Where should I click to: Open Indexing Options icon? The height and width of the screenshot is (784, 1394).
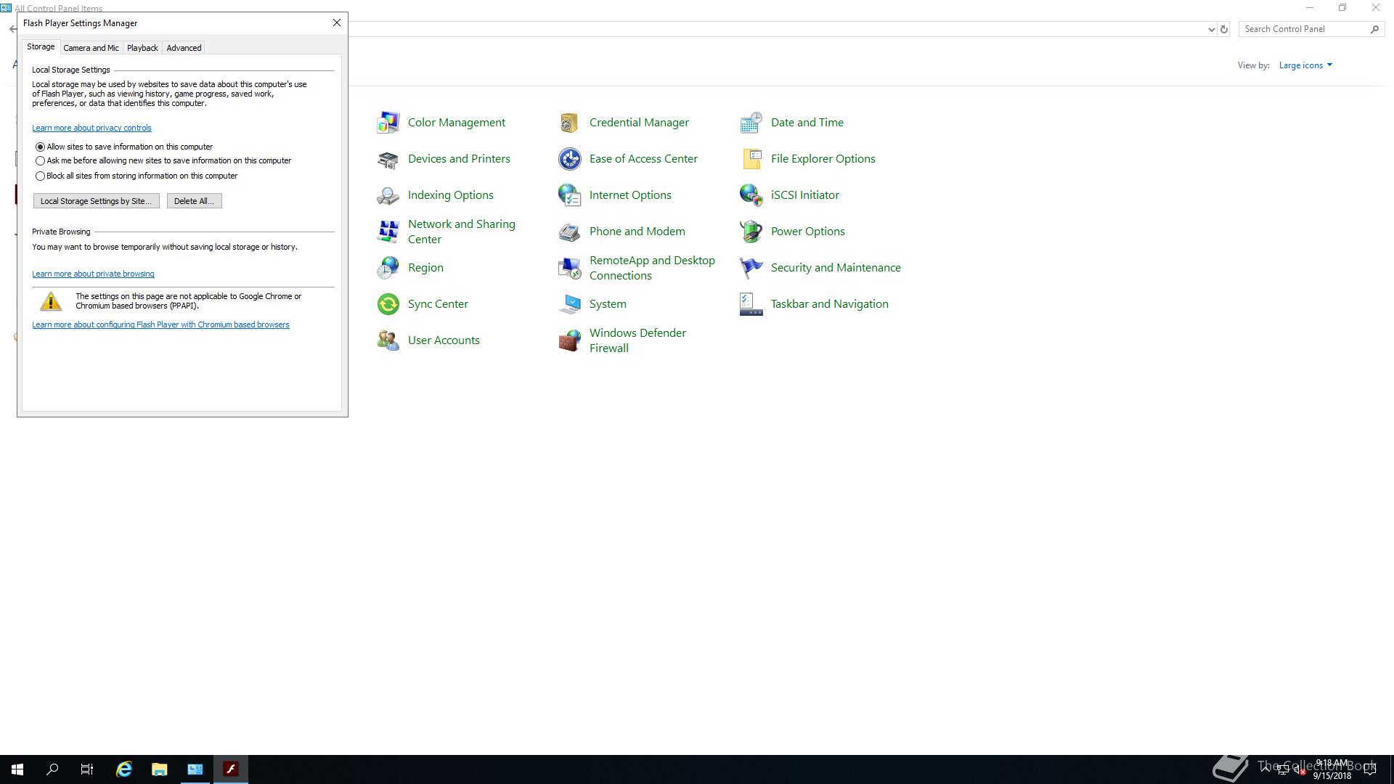click(x=388, y=195)
